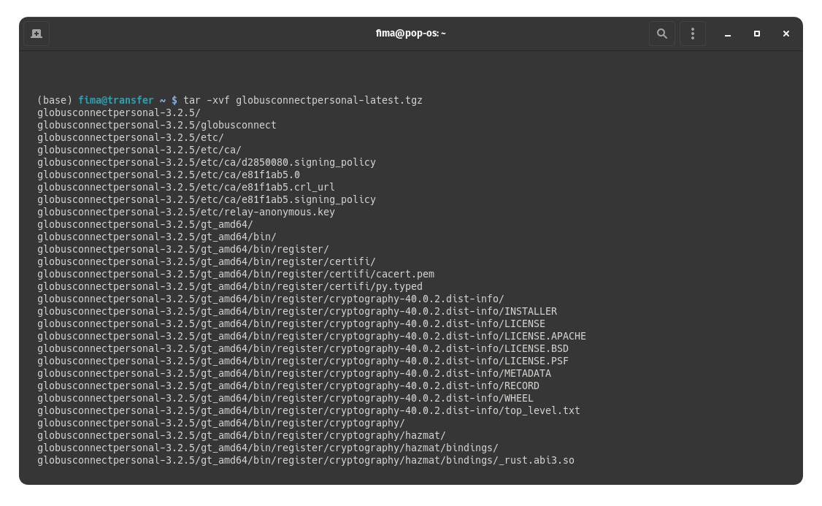Click the search magnifier icon
Viewport: 822px width, 506px height.
coord(662,34)
